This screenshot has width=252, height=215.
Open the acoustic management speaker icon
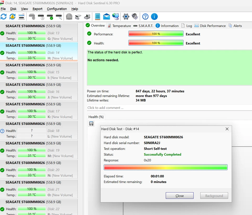(135, 16)
